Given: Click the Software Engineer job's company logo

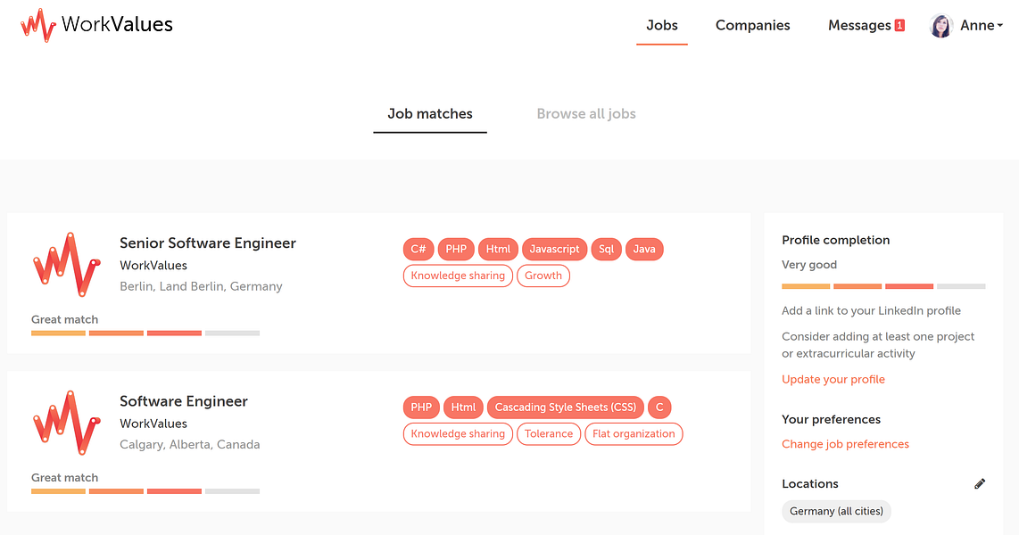Looking at the screenshot, I should tap(66, 422).
